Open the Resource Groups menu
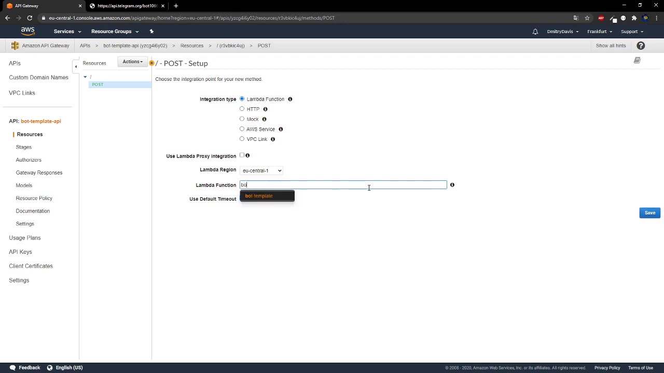The width and height of the screenshot is (664, 373). 115,32
